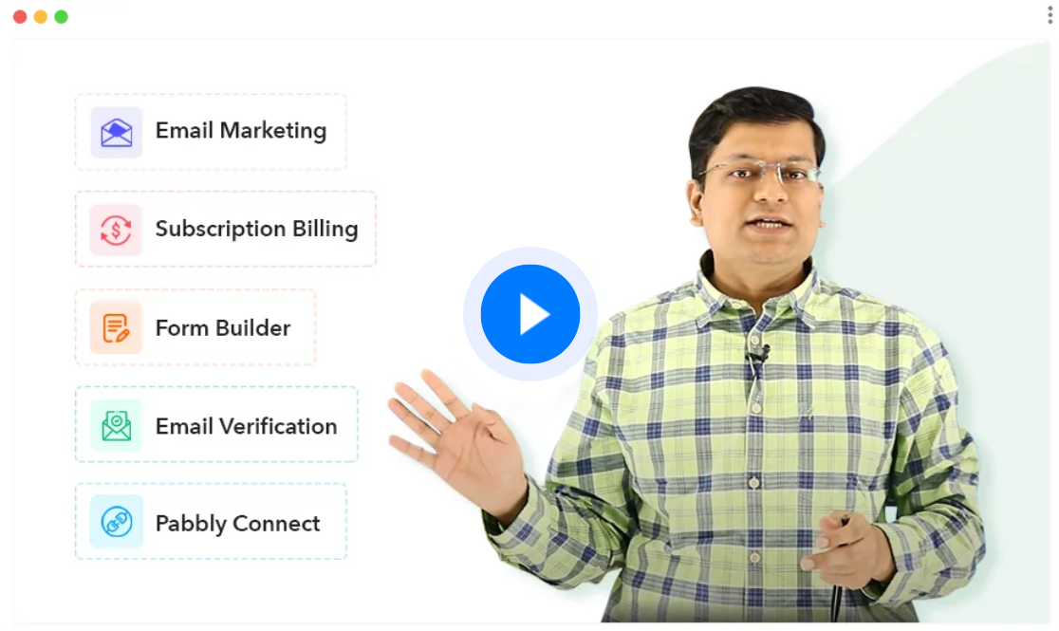Open the Pabbly Connect text label

(238, 524)
